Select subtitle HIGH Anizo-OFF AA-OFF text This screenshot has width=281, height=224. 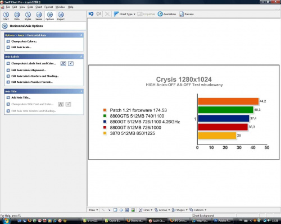point(184,85)
